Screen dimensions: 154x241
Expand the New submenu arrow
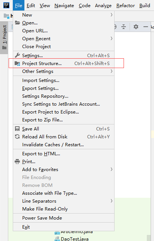pos(112,15)
